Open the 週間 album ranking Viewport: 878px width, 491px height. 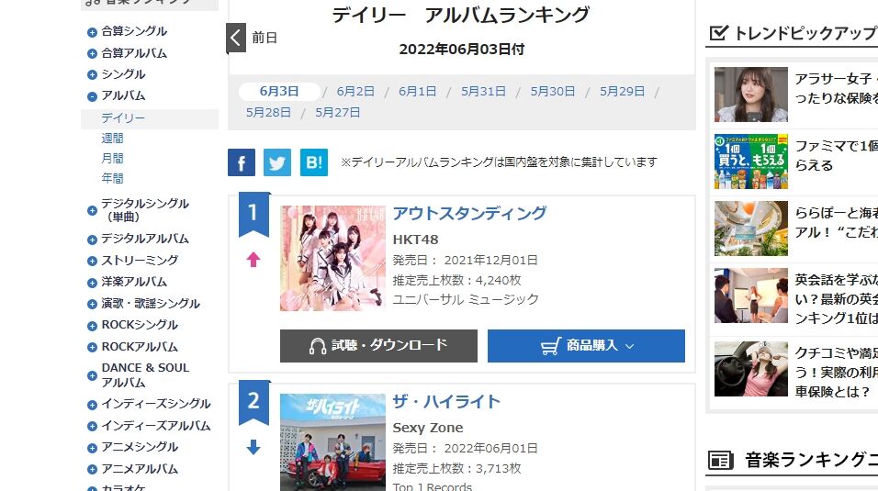pos(112,139)
